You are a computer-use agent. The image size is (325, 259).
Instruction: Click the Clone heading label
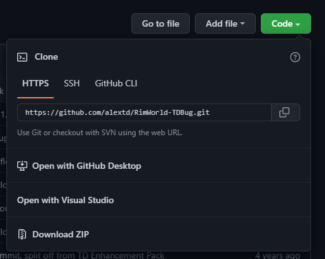point(46,56)
